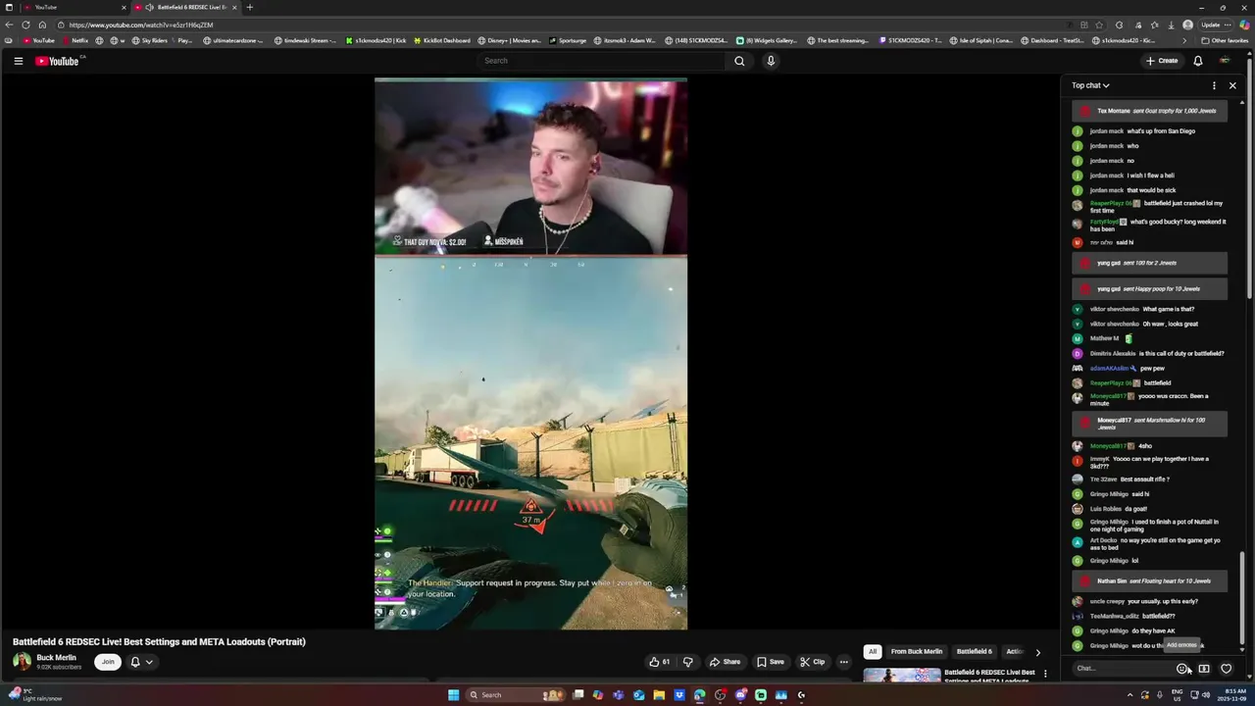The width and height of the screenshot is (1255, 706).
Task: Open Add emotes picker in chat
Action: (x=1182, y=669)
